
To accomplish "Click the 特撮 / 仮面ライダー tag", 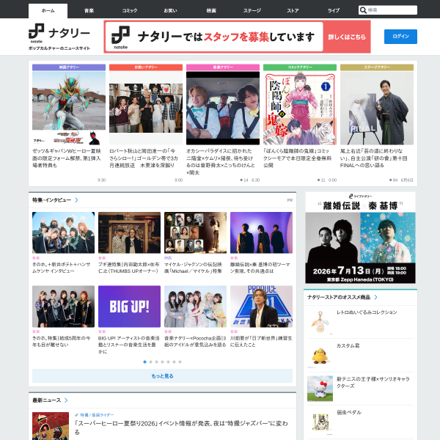I will click(x=97, y=415).
